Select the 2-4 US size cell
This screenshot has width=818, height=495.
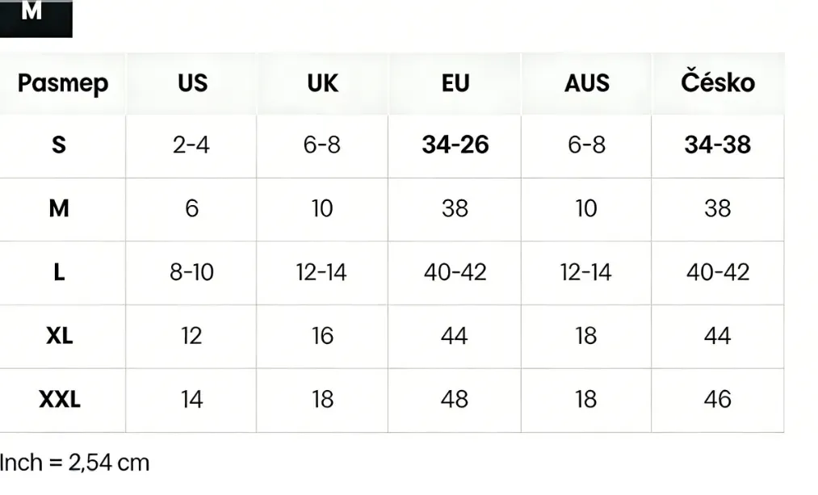click(191, 145)
